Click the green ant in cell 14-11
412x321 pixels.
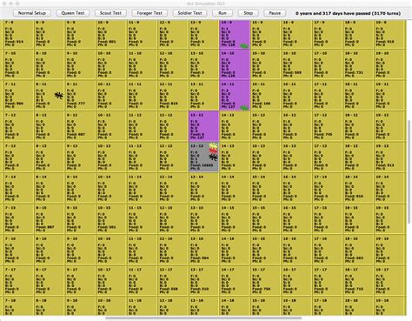pos(244,108)
